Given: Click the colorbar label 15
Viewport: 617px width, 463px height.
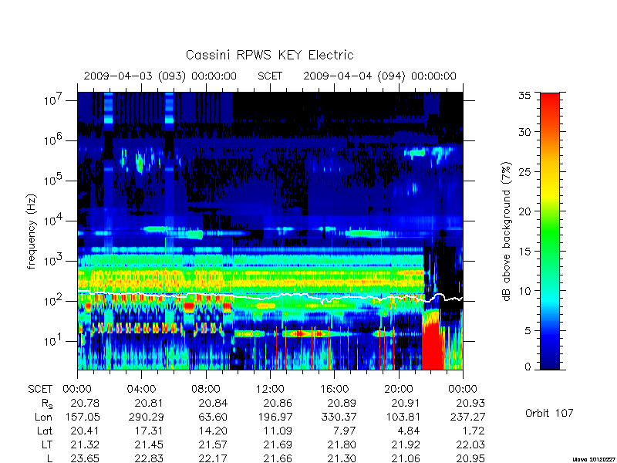Looking at the screenshot, I should click(x=524, y=251).
